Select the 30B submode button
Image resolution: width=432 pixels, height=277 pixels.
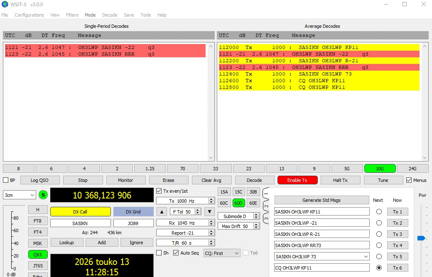pyautogui.click(x=253, y=192)
